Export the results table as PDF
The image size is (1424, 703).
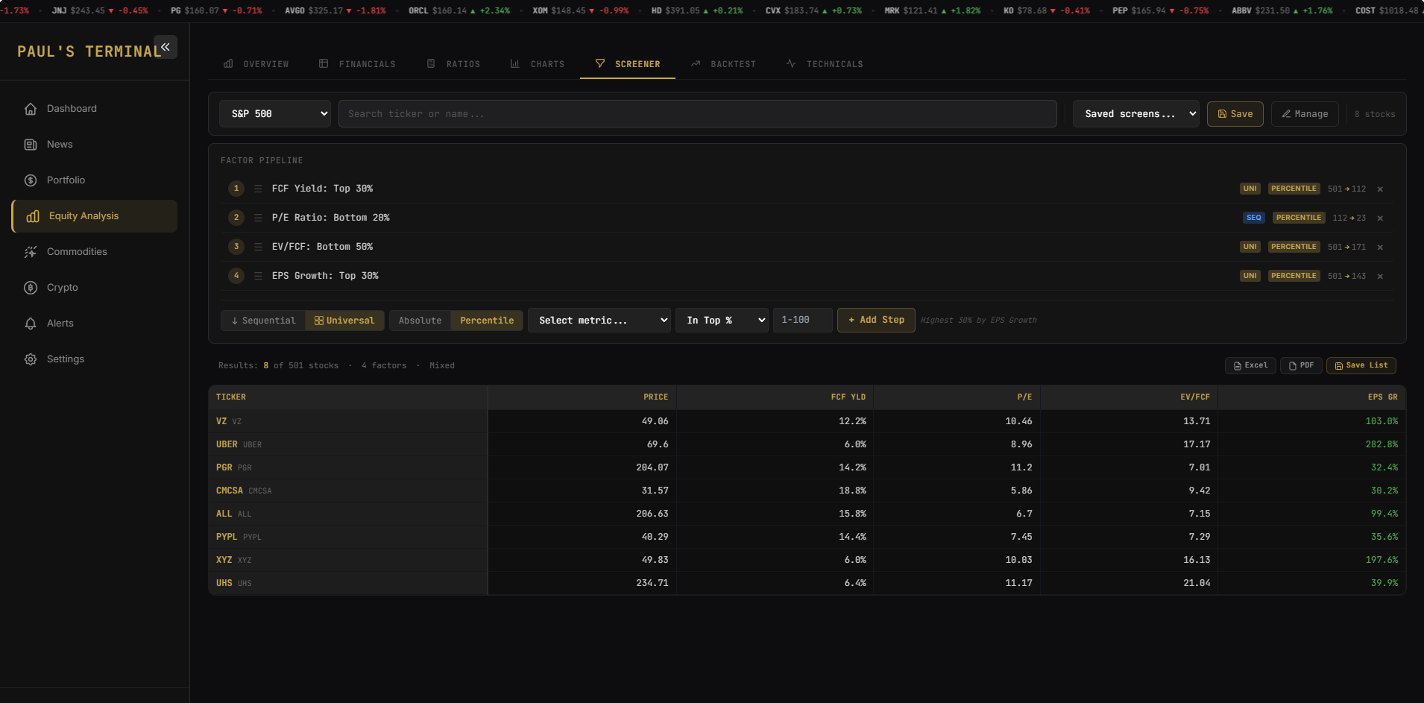(1300, 365)
